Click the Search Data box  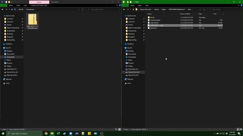(224, 9)
